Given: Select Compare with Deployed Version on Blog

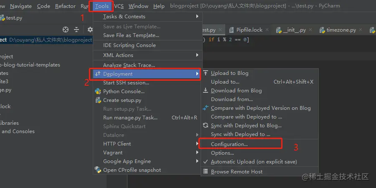Looking at the screenshot, I should click(x=260, y=108).
